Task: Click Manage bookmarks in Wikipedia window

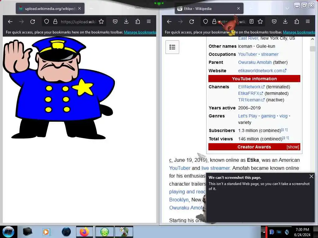Action: coord(299,32)
